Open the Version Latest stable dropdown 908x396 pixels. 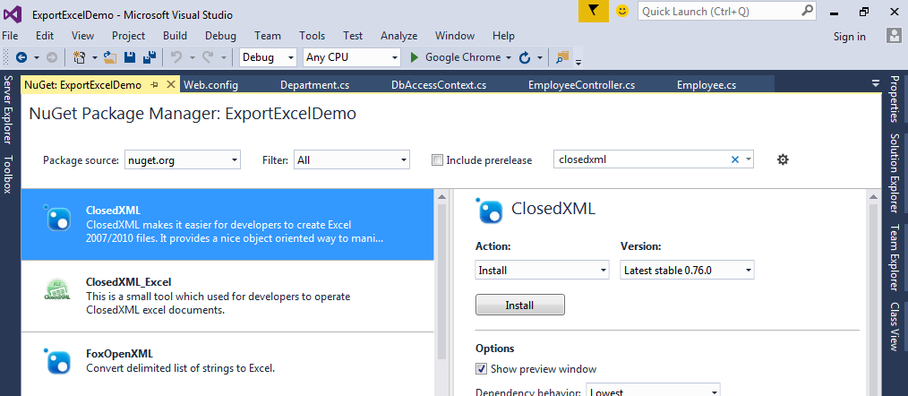click(x=687, y=271)
